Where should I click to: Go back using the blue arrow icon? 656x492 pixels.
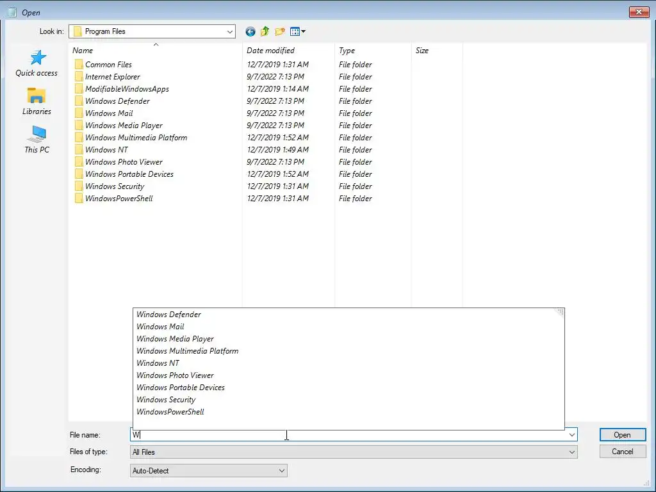click(x=250, y=31)
